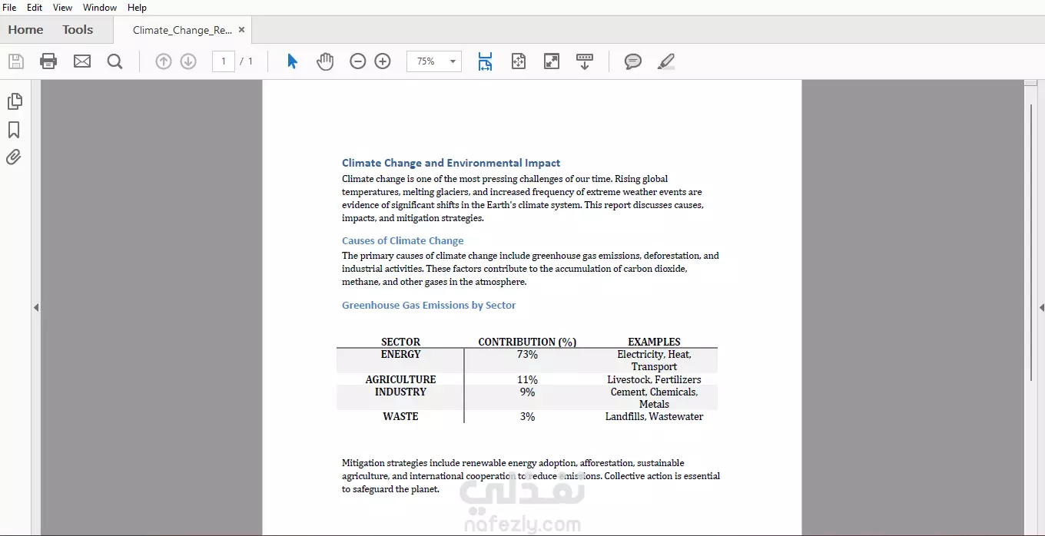
Task: Switch to the Tools tab
Action: [78, 30]
